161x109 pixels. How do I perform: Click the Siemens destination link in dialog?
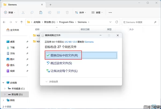point(89,42)
